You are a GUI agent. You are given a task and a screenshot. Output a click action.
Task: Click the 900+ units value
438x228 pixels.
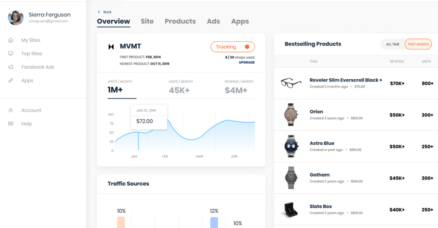pyautogui.click(x=427, y=83)
